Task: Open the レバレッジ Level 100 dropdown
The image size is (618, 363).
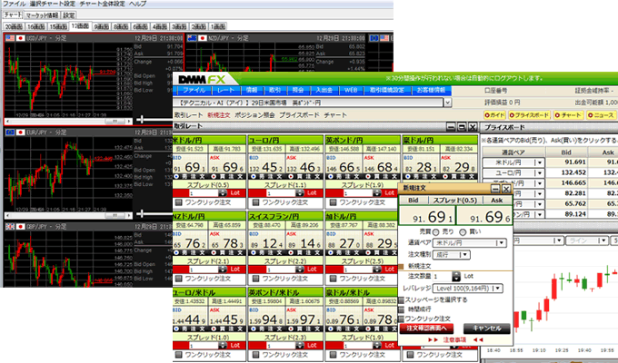Action: (x=468, y=289)
